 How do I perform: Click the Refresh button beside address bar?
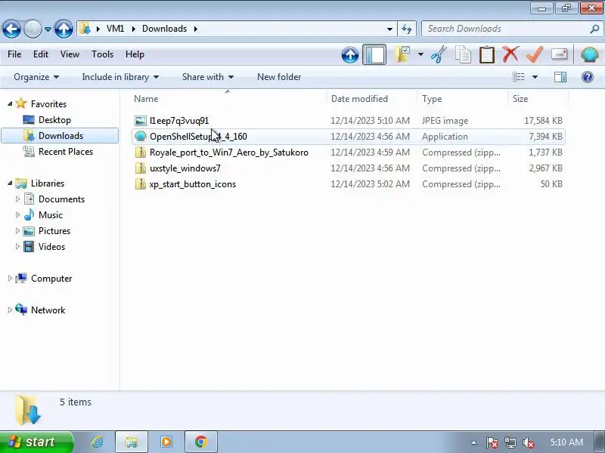(407, 29)
